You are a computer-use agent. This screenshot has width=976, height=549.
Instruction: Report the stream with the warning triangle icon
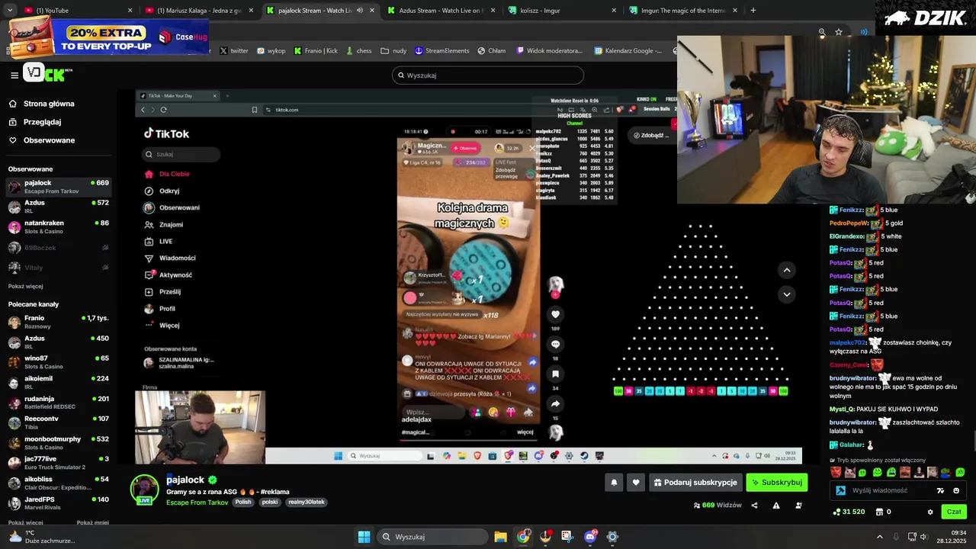click(x=776, y=506)
